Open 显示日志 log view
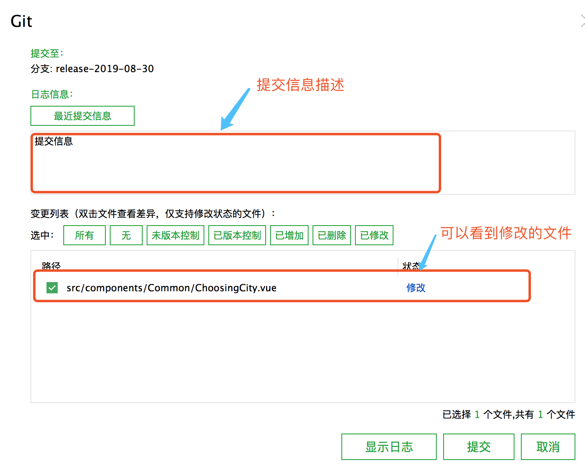The width and height of the screenshot is (585, 468). pos(389,447)
